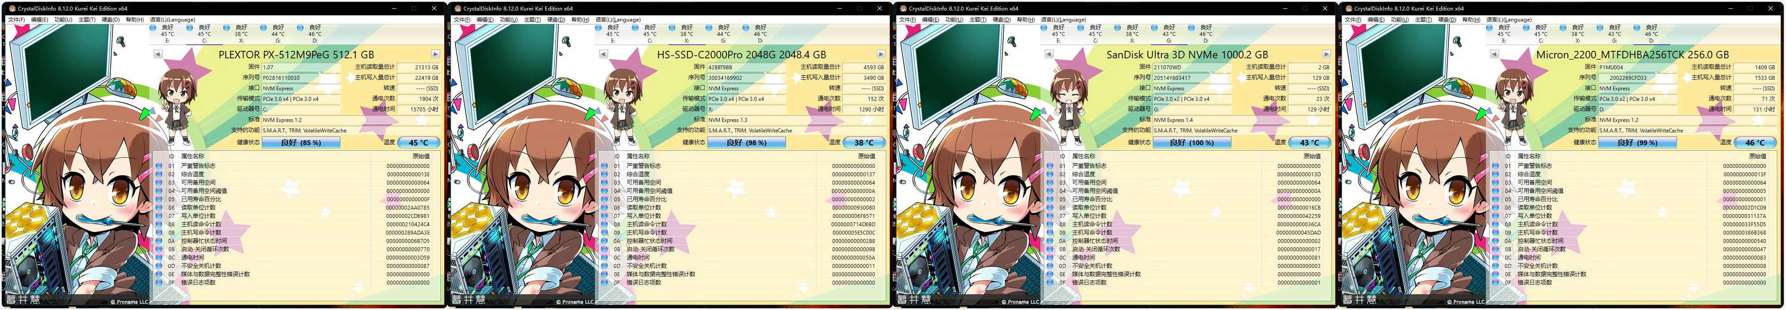Go to next disk in PLEXTOR window
The width and height of the screenshot is (1786, 310).
click(x=435, y=54)
